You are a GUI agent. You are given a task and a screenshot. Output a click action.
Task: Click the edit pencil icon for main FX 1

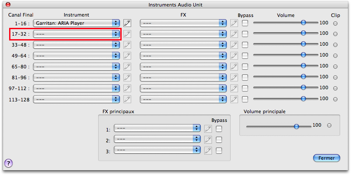pos(208,129)
